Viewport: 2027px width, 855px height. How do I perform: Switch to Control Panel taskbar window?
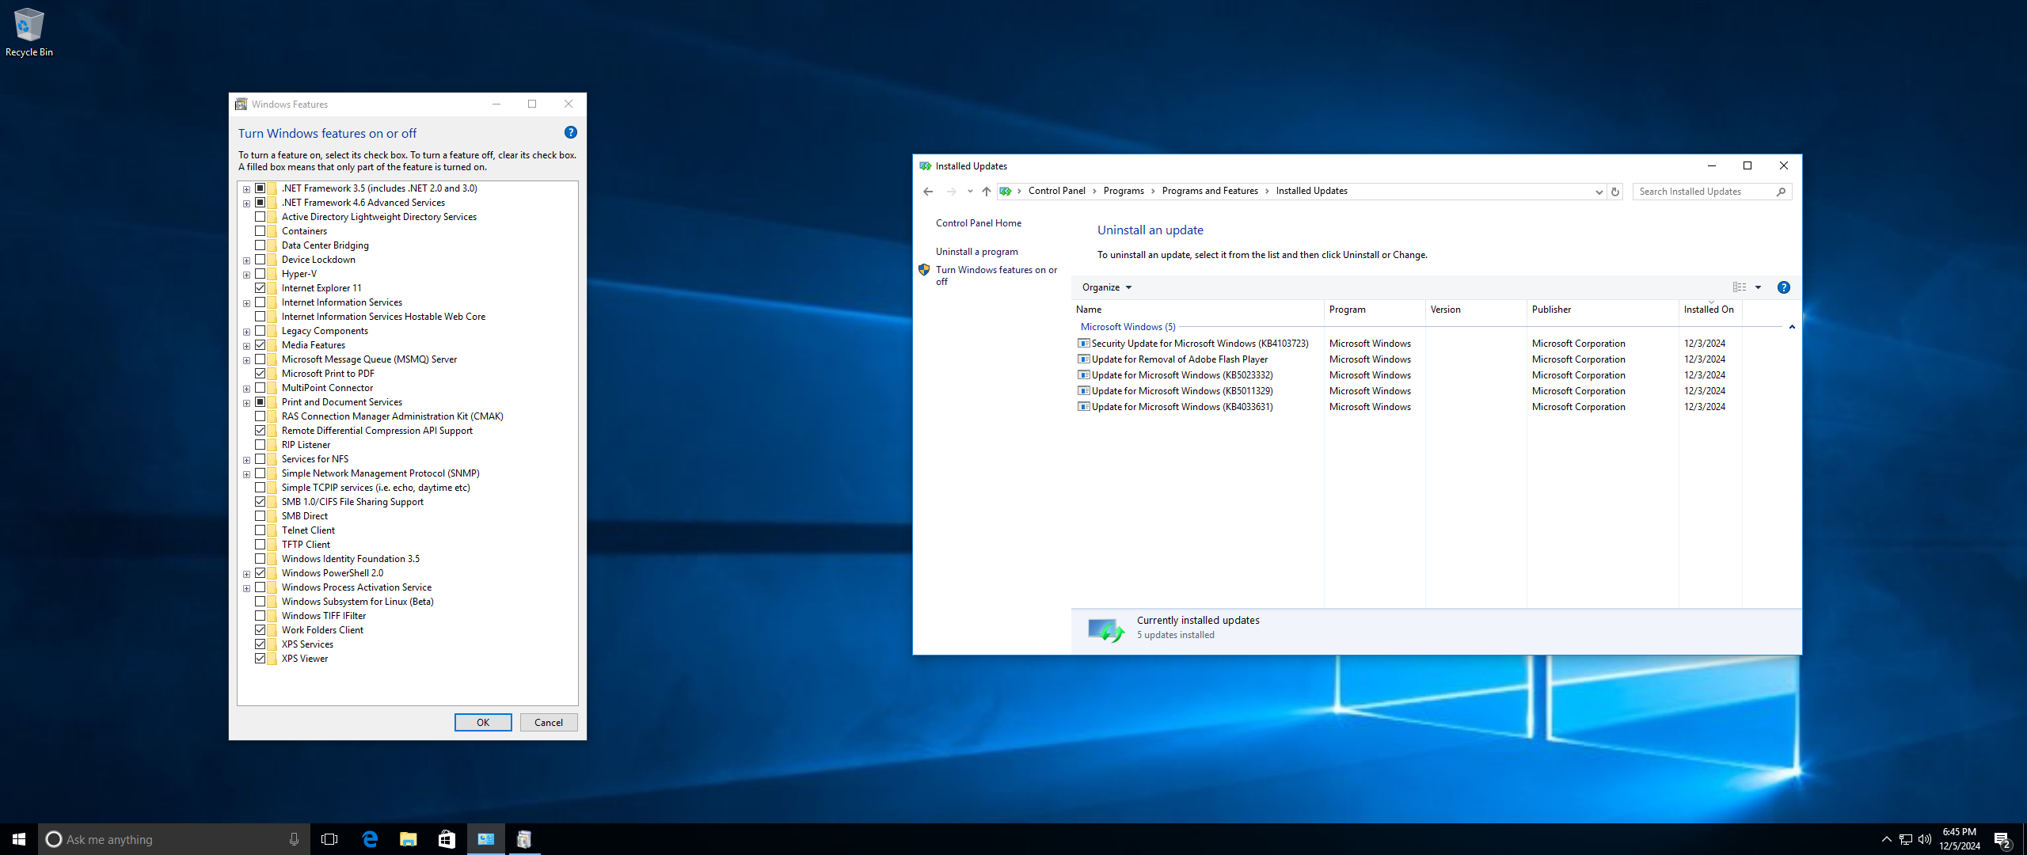(485, 839)
